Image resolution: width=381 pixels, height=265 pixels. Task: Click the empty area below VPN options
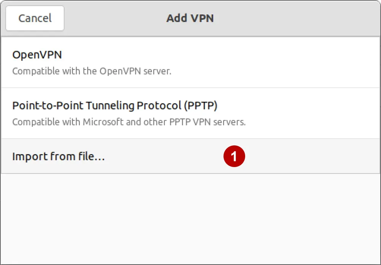(190, 216)
